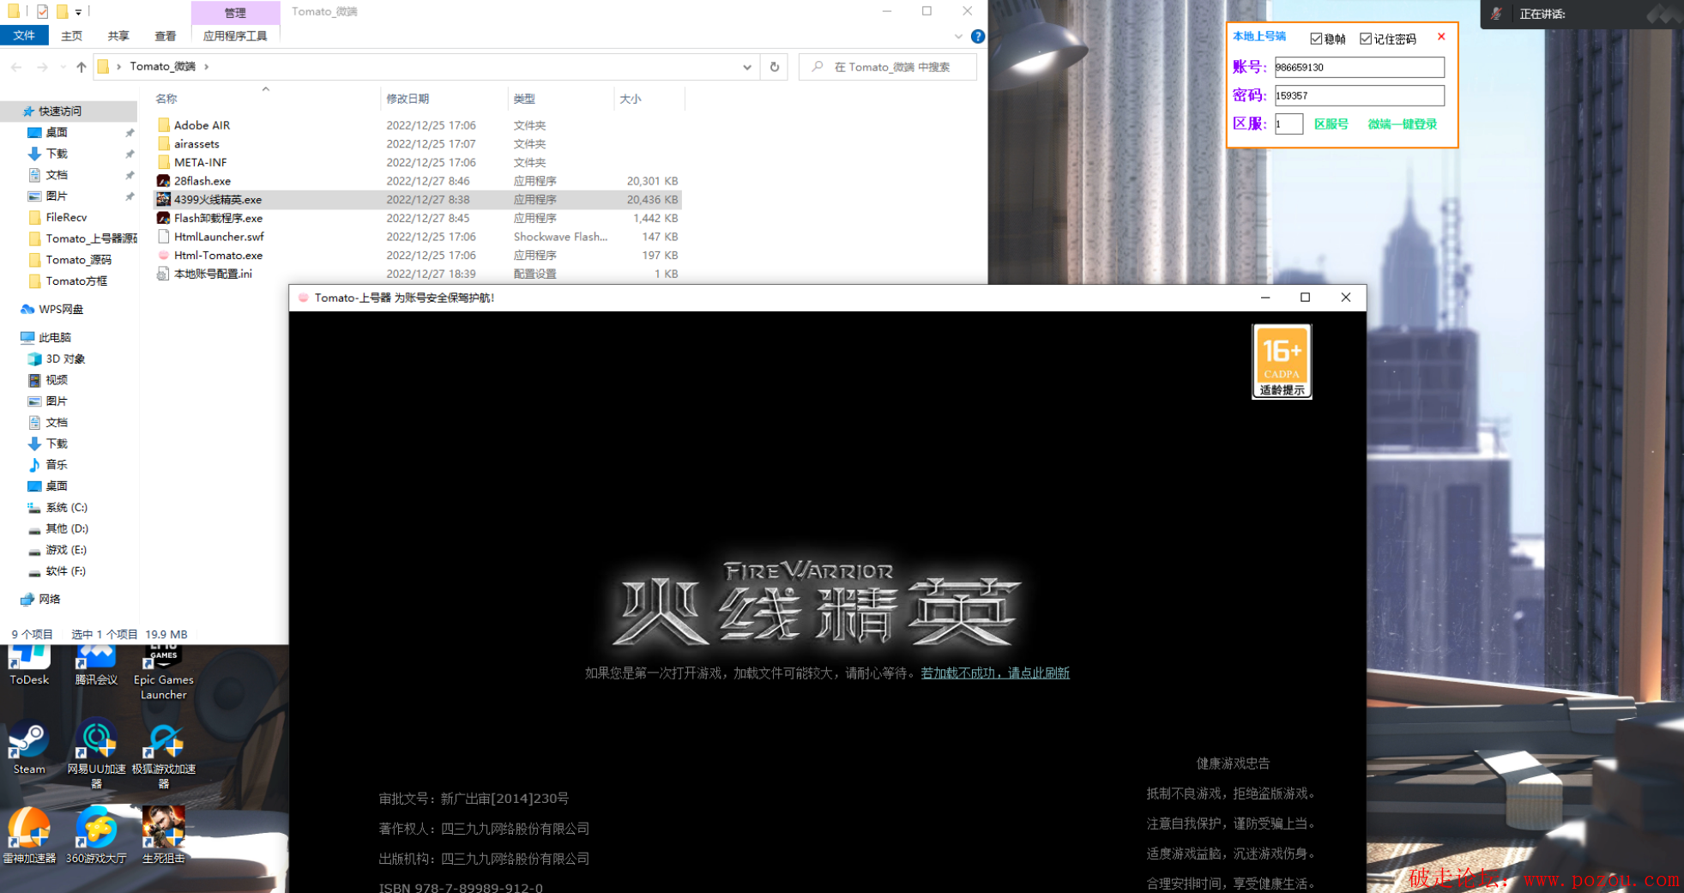Switch to the 查看 ribbon tab

coord(166,35)
